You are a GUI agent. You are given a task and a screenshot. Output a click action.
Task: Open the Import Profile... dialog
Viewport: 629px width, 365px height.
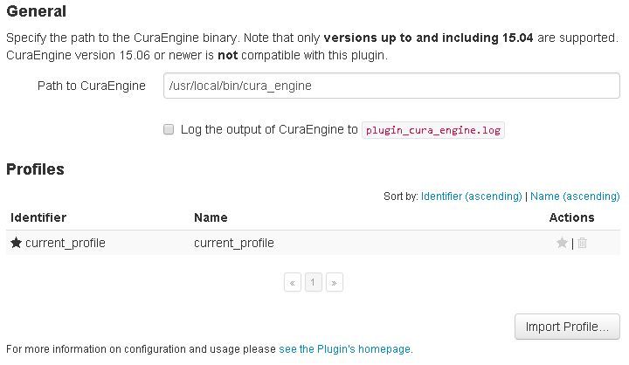[x=567, y=327]
